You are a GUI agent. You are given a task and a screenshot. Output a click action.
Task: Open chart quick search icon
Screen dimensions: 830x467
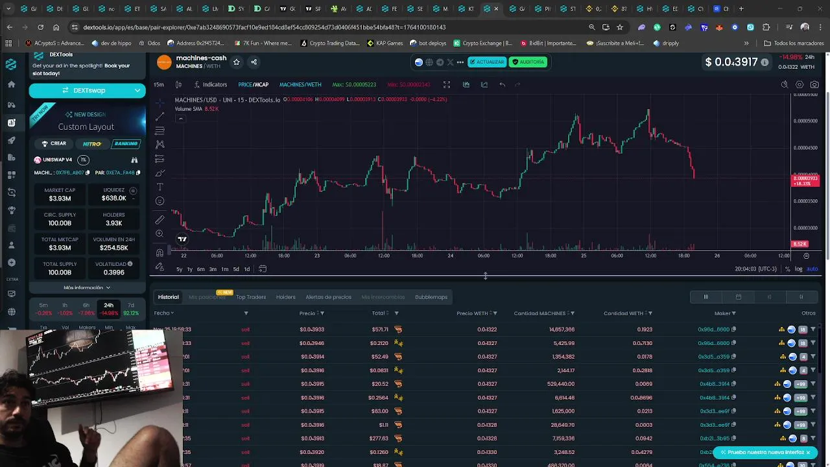(784, 84)
